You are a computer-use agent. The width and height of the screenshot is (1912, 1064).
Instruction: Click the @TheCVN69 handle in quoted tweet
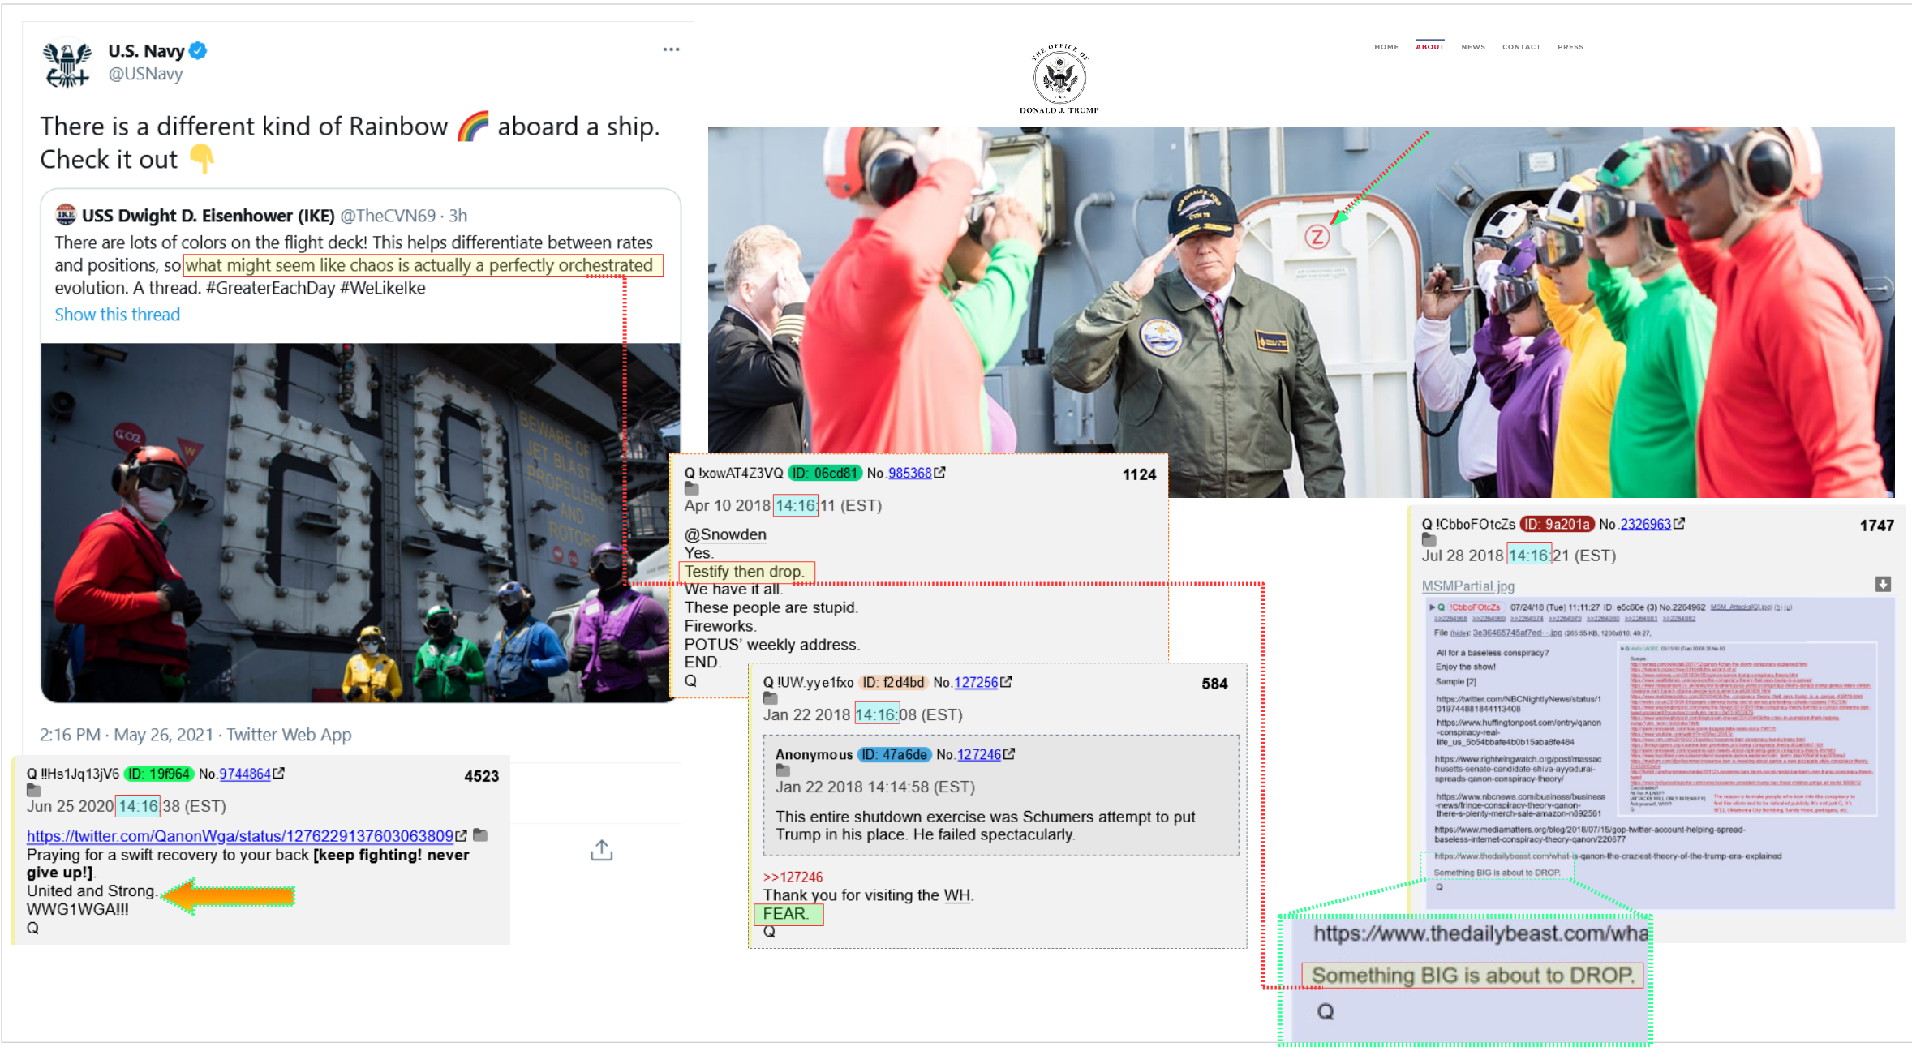pos(388,216)
